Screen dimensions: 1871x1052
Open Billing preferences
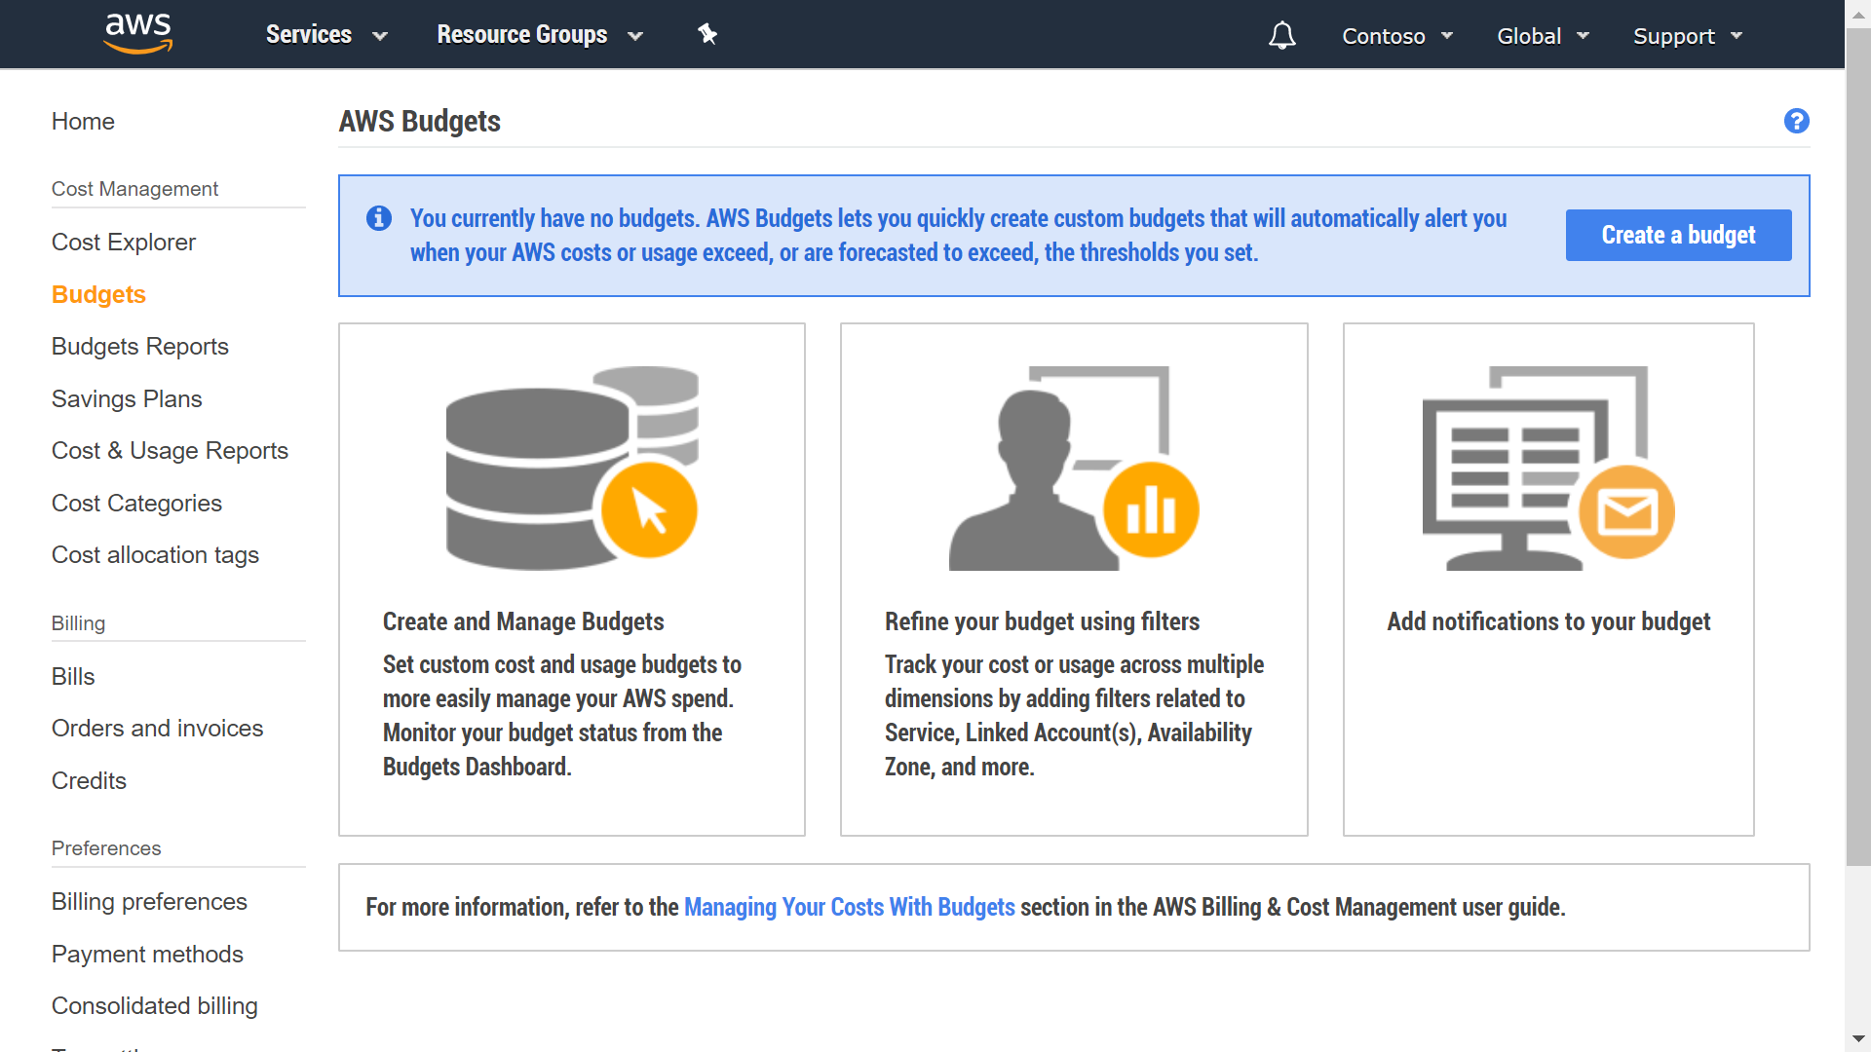[x=149, y=902]
